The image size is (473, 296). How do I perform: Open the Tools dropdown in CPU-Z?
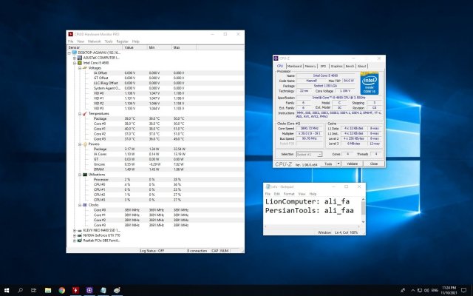327,164
